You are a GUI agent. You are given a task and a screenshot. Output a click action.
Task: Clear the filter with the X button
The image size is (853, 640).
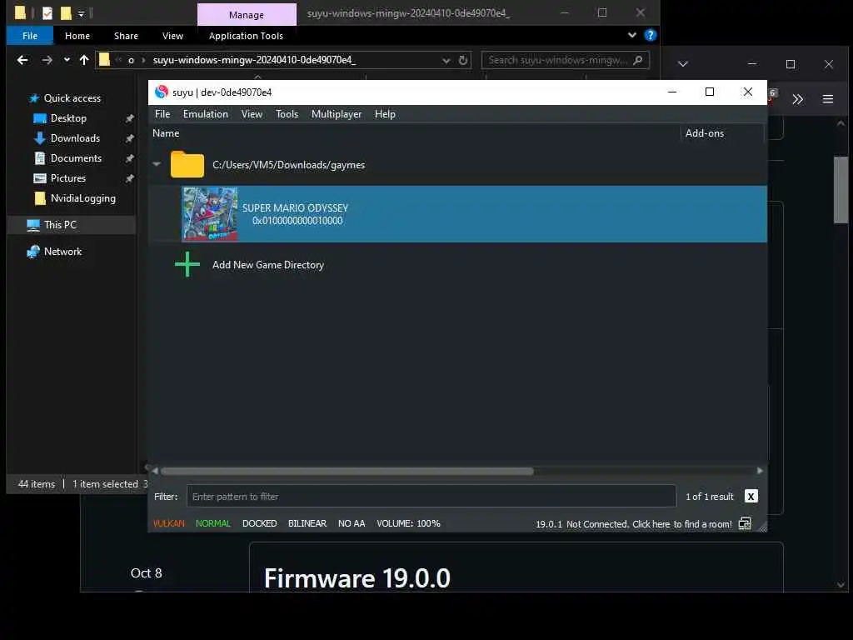(x=751, y=497)
